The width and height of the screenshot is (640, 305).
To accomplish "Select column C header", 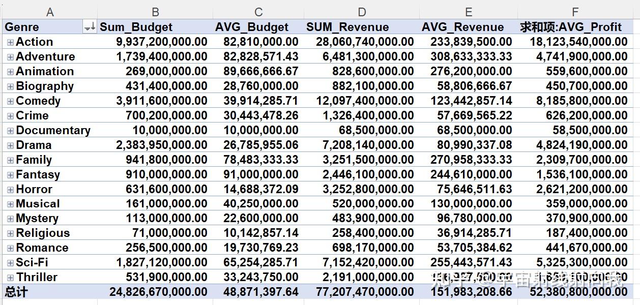I will coord(258,12).
